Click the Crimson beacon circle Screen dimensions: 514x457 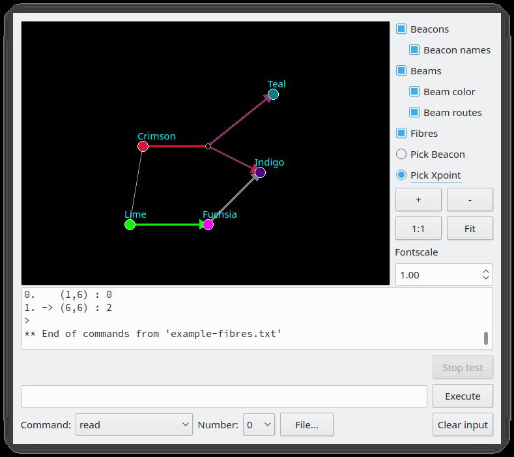[143, 146]
